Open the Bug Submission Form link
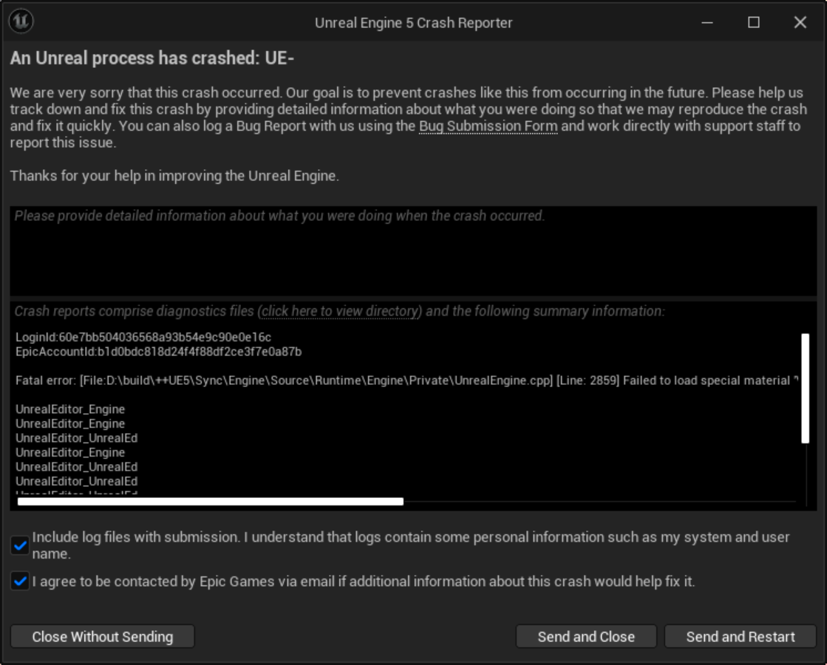 pos(488,126)
